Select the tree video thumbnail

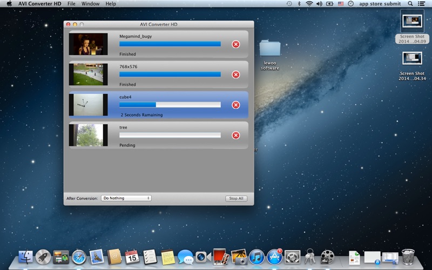(88, 135)
